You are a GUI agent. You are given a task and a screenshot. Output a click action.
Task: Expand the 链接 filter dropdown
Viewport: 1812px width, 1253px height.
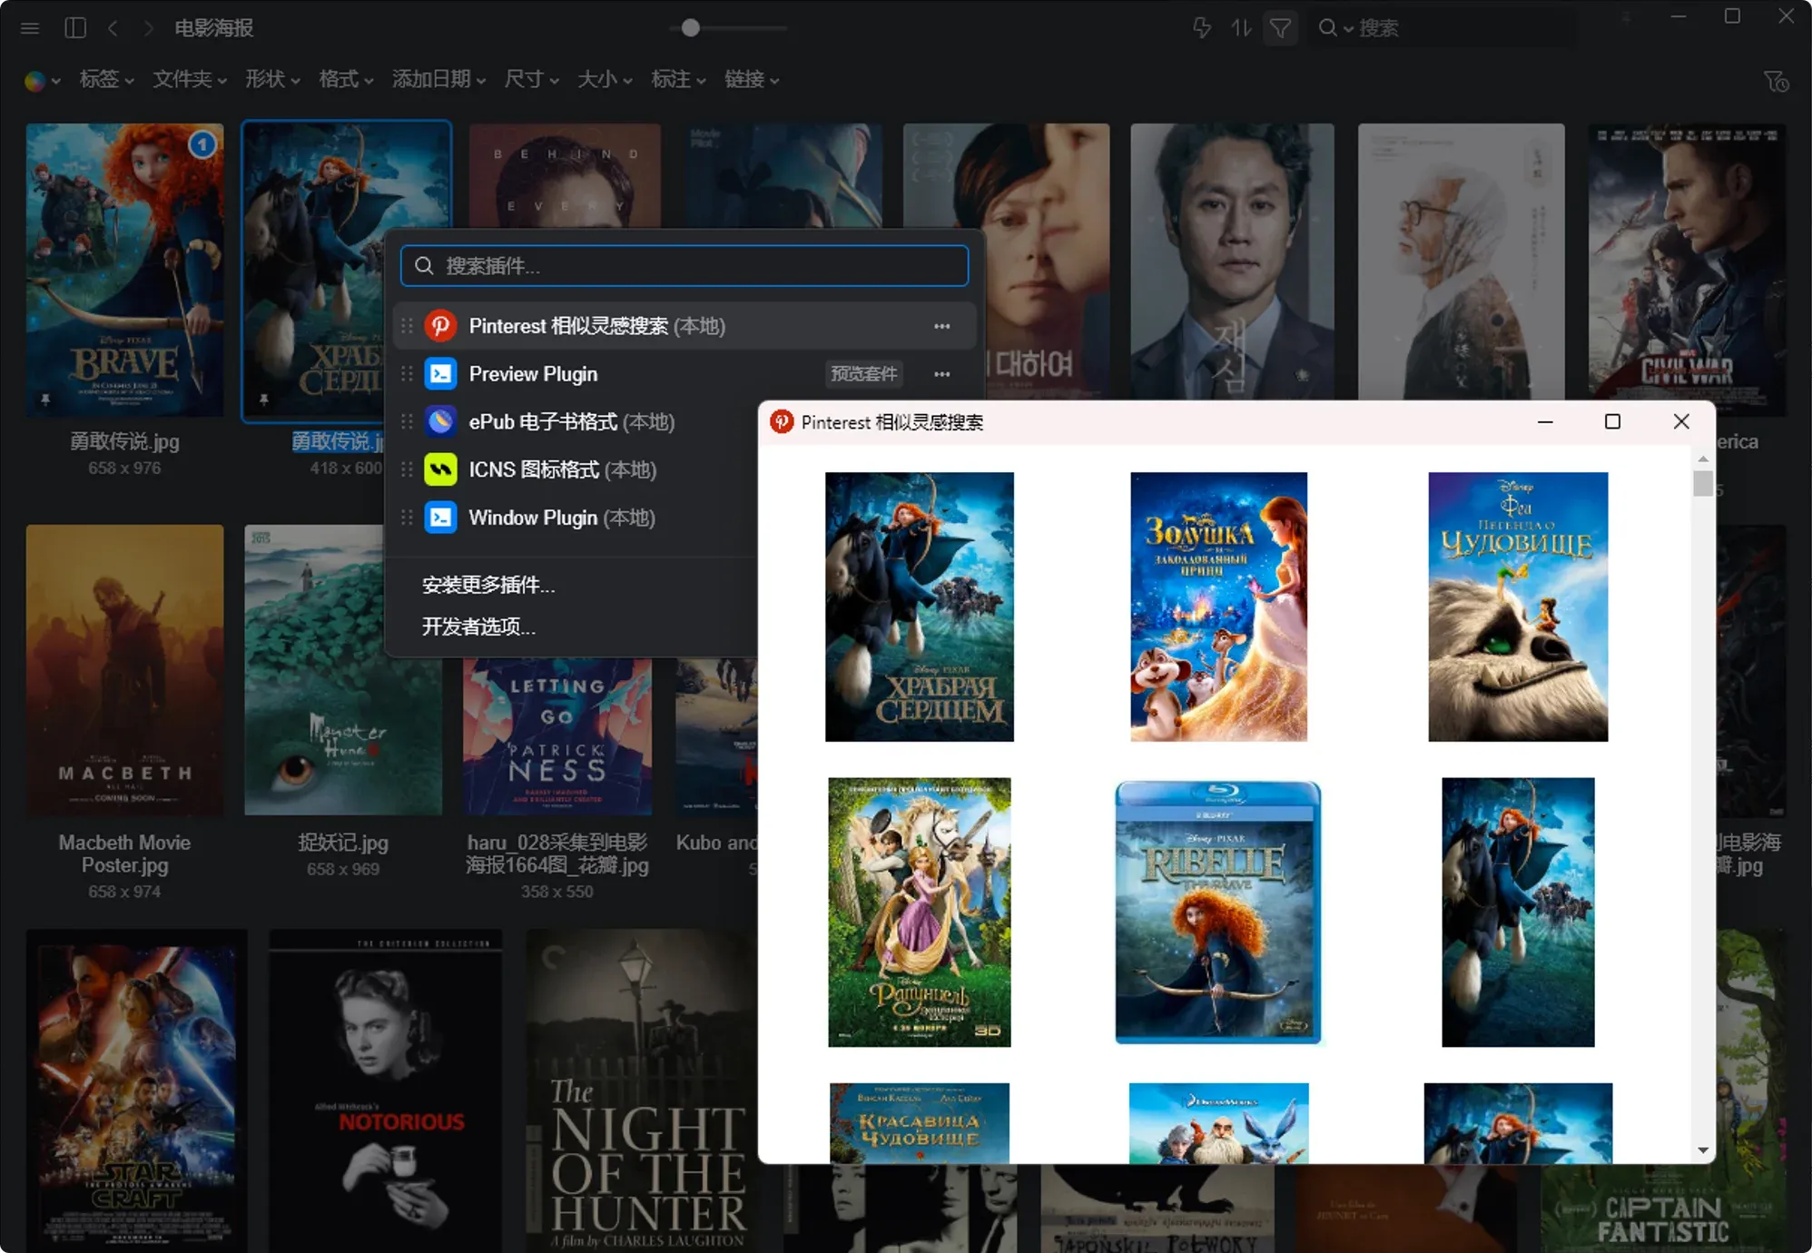click(x=752, y=80)
